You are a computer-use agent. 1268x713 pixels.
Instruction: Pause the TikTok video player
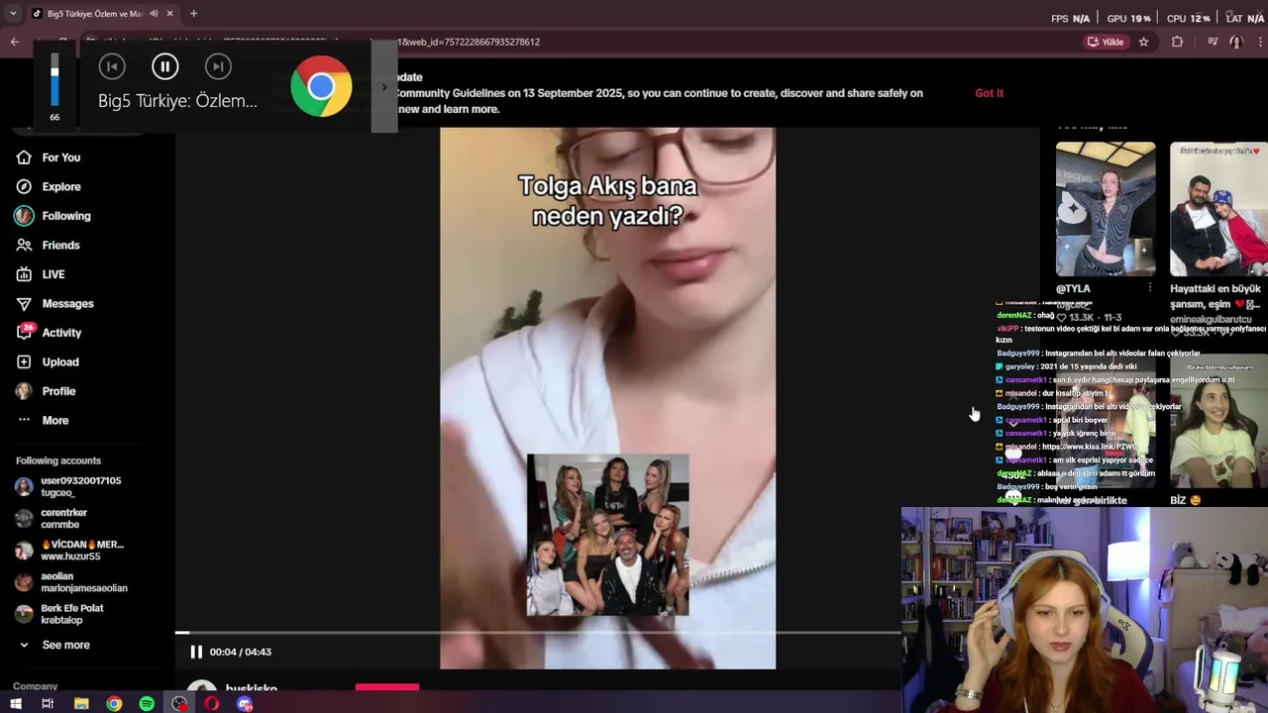pyautogui.click(x=196, y=652)
